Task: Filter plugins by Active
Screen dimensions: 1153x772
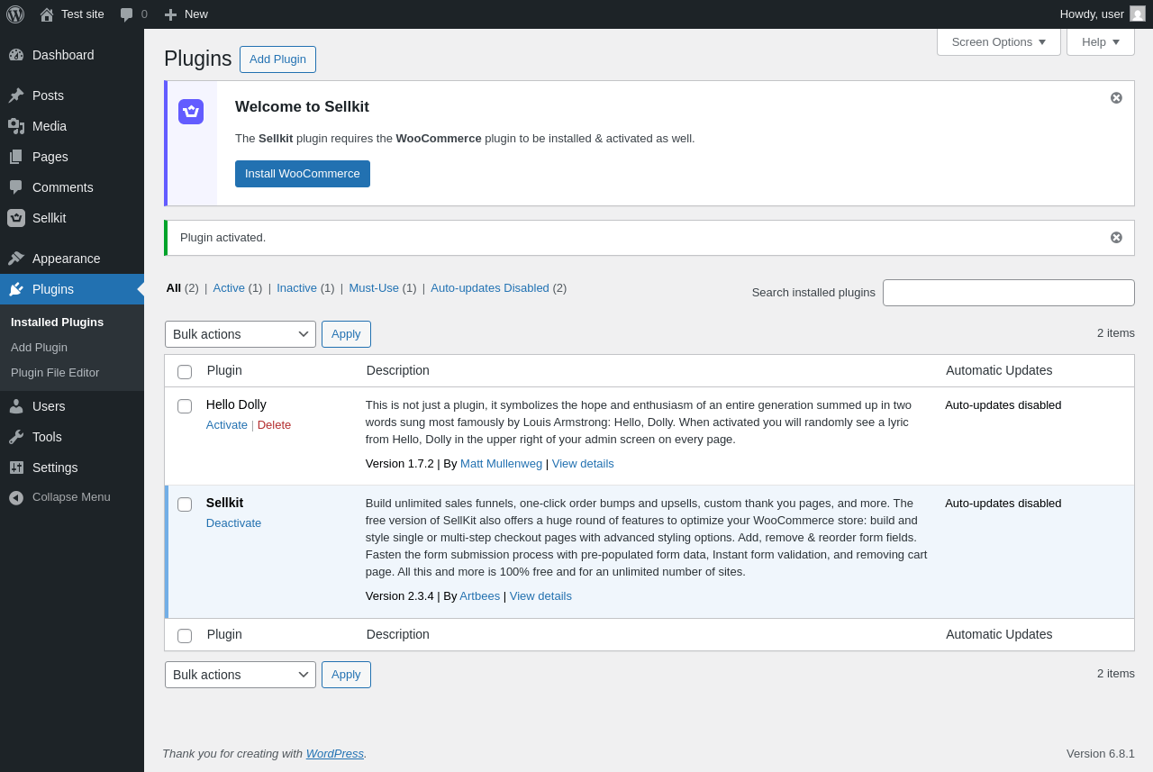Action: pos(229,288)
